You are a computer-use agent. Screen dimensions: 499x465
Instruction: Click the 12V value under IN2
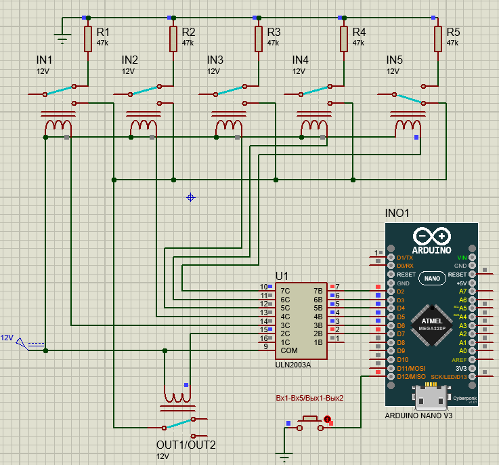[128, 71]
